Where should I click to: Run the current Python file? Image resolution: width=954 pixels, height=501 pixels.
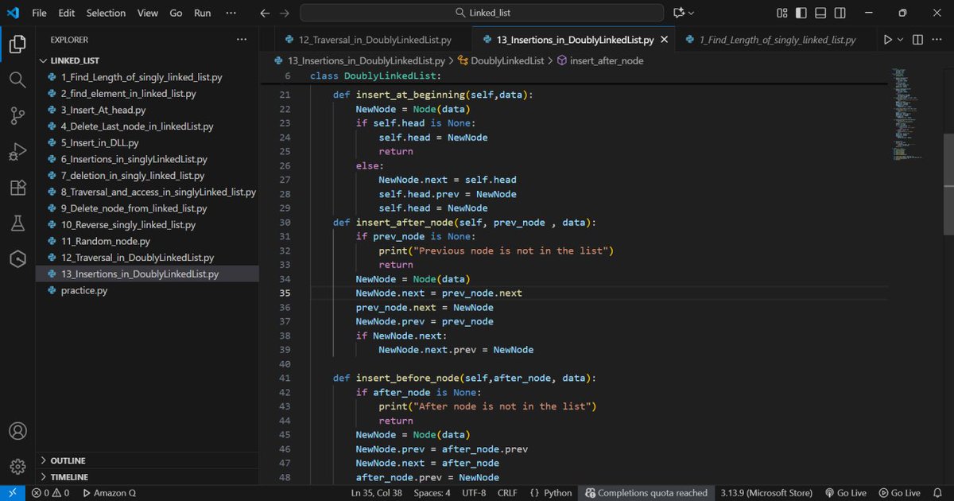tap(888, 38)
